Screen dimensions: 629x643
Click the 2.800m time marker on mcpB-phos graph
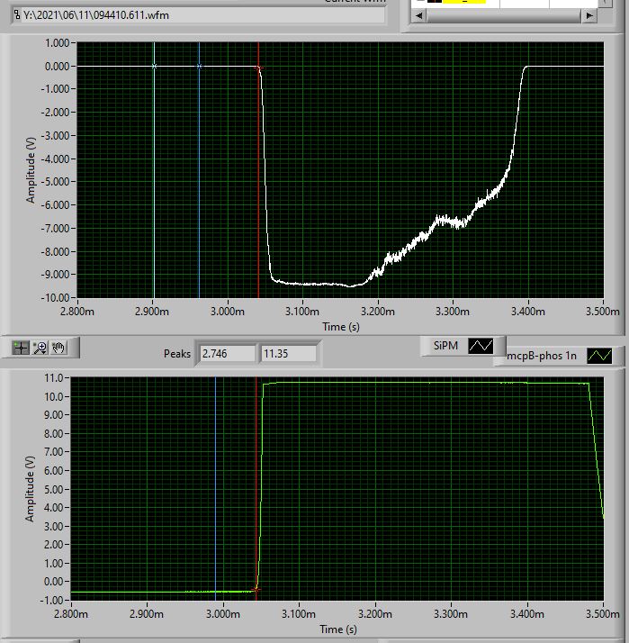click(x=71, y=614)
